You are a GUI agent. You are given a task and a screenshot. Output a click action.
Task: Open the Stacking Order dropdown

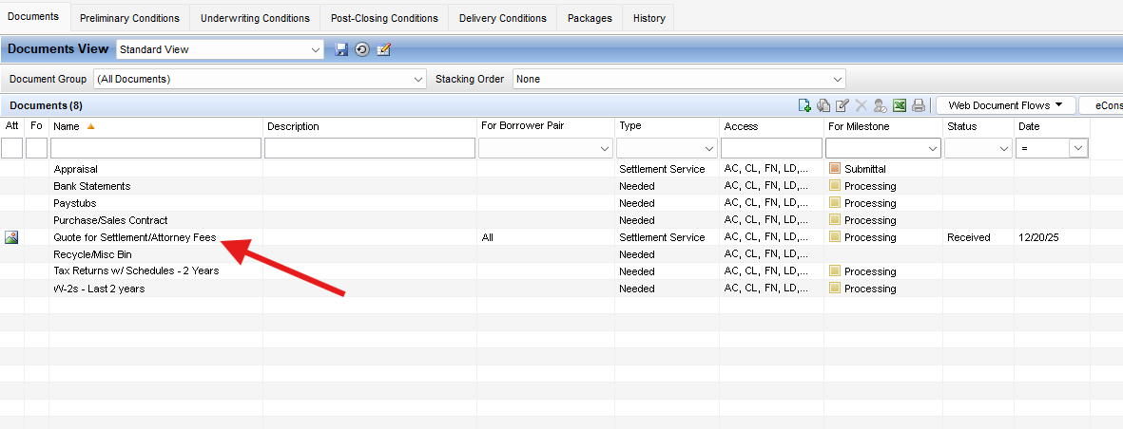click(x=838, y=80)
